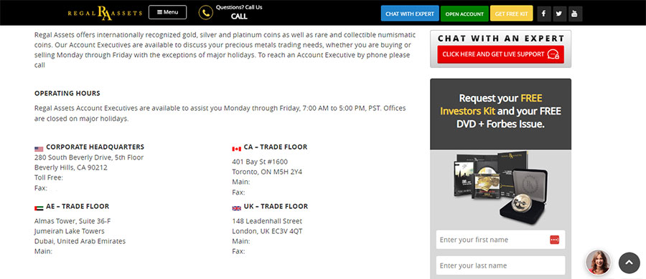Click the scroll-to-top arrow button
The image size is (646, 279).
click(x=629, y=263)
